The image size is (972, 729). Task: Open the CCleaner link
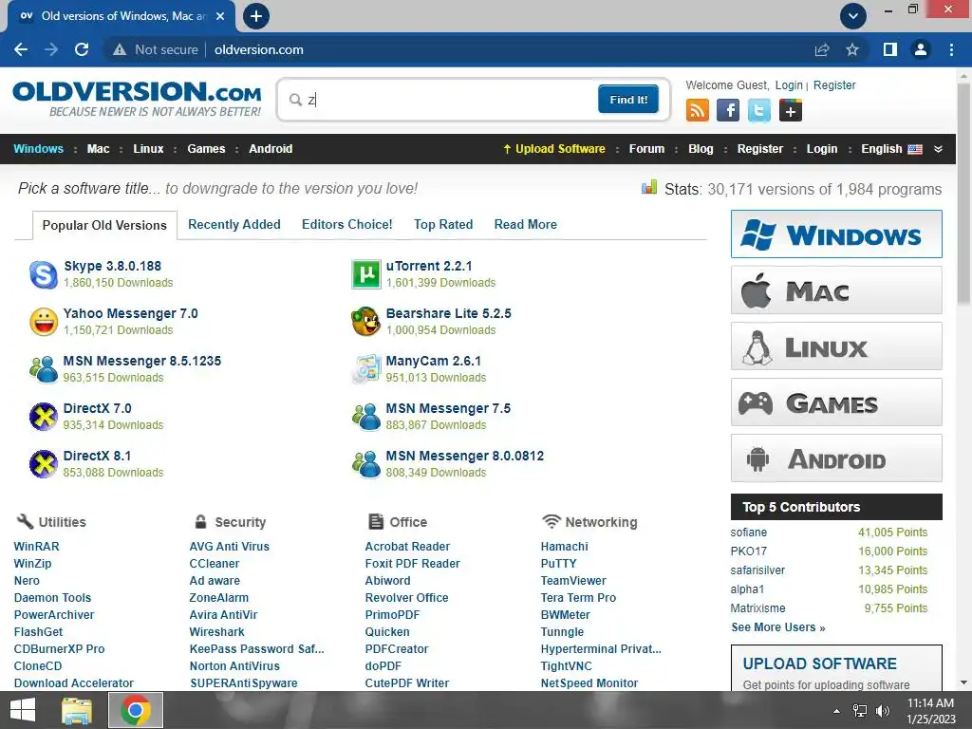click(x=214, y=564)
